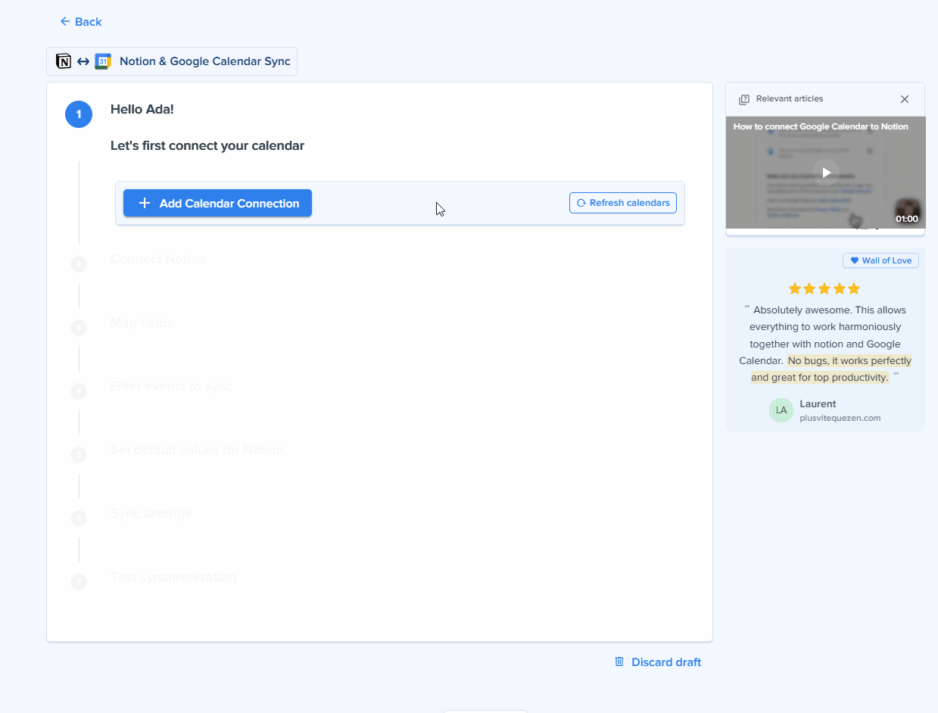Click the five-star rating

pos(824,288)
